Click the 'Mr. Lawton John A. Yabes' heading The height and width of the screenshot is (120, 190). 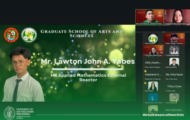tap(88, 61)
